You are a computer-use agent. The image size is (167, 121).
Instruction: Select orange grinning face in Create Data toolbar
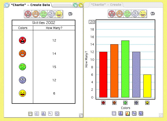[36, 14]
